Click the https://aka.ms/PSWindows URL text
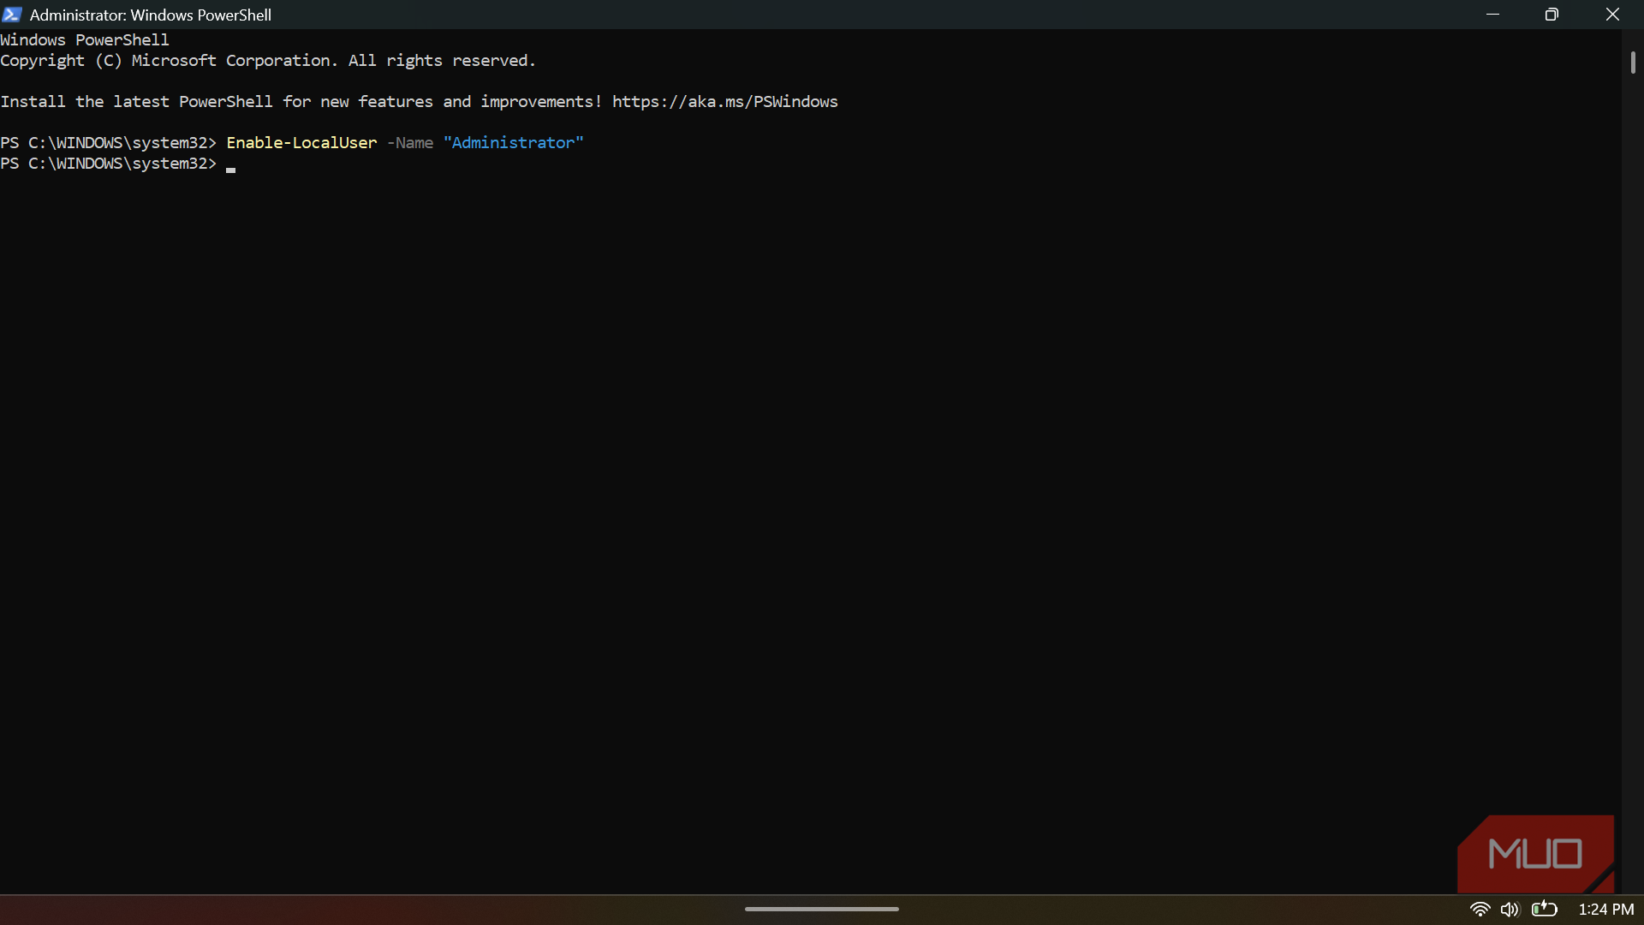Viewport: 1644px width, 925px height. pos(725,102)
